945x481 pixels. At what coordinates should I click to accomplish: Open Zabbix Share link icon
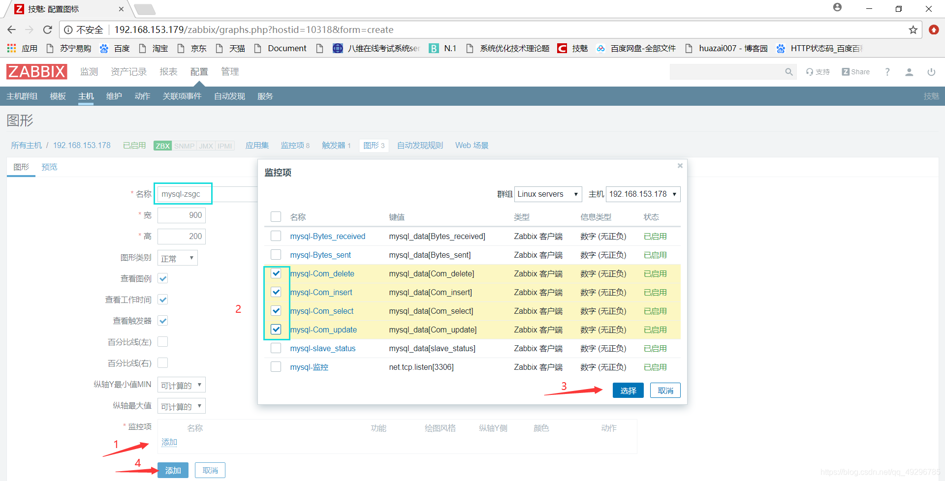pos(855,72)
